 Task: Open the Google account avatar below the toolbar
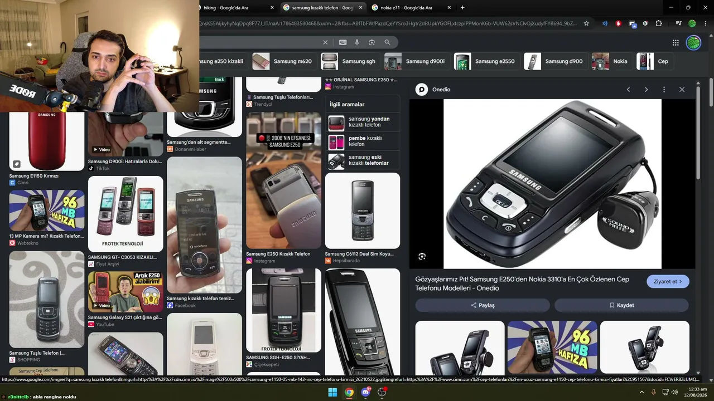click(x=693, y=42)
